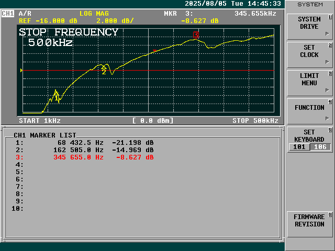The image size is (335, 251).
Task: Click the red limit line on graph
Action: point(157,70)
